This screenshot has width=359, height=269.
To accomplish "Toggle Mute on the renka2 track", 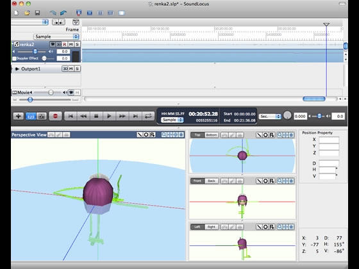I will (x=71, y=44).
